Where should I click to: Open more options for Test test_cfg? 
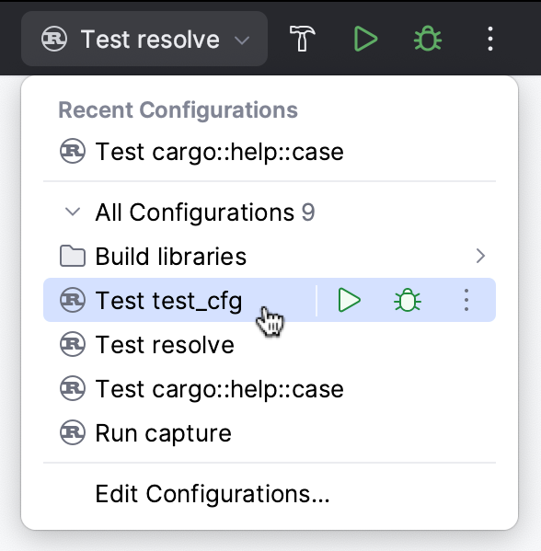(466, 300)
